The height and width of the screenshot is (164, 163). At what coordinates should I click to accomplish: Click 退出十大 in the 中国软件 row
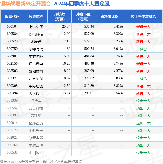pos(143,153)
